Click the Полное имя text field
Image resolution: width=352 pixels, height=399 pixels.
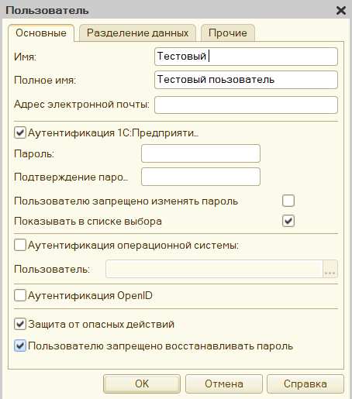246,80
